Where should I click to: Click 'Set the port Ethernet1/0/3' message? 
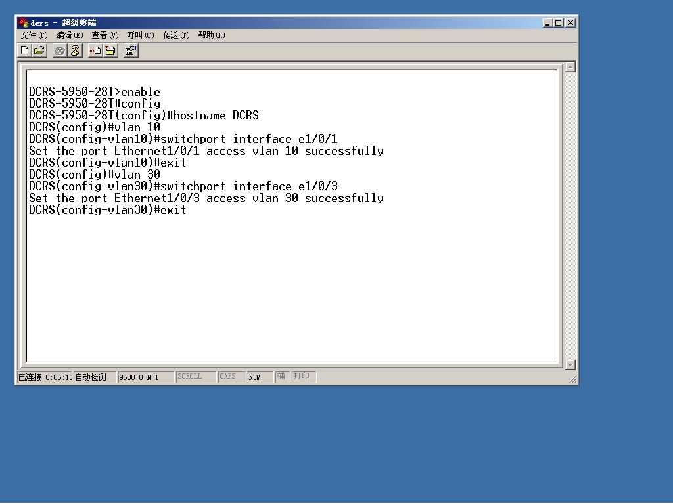[x=206, y=198]
